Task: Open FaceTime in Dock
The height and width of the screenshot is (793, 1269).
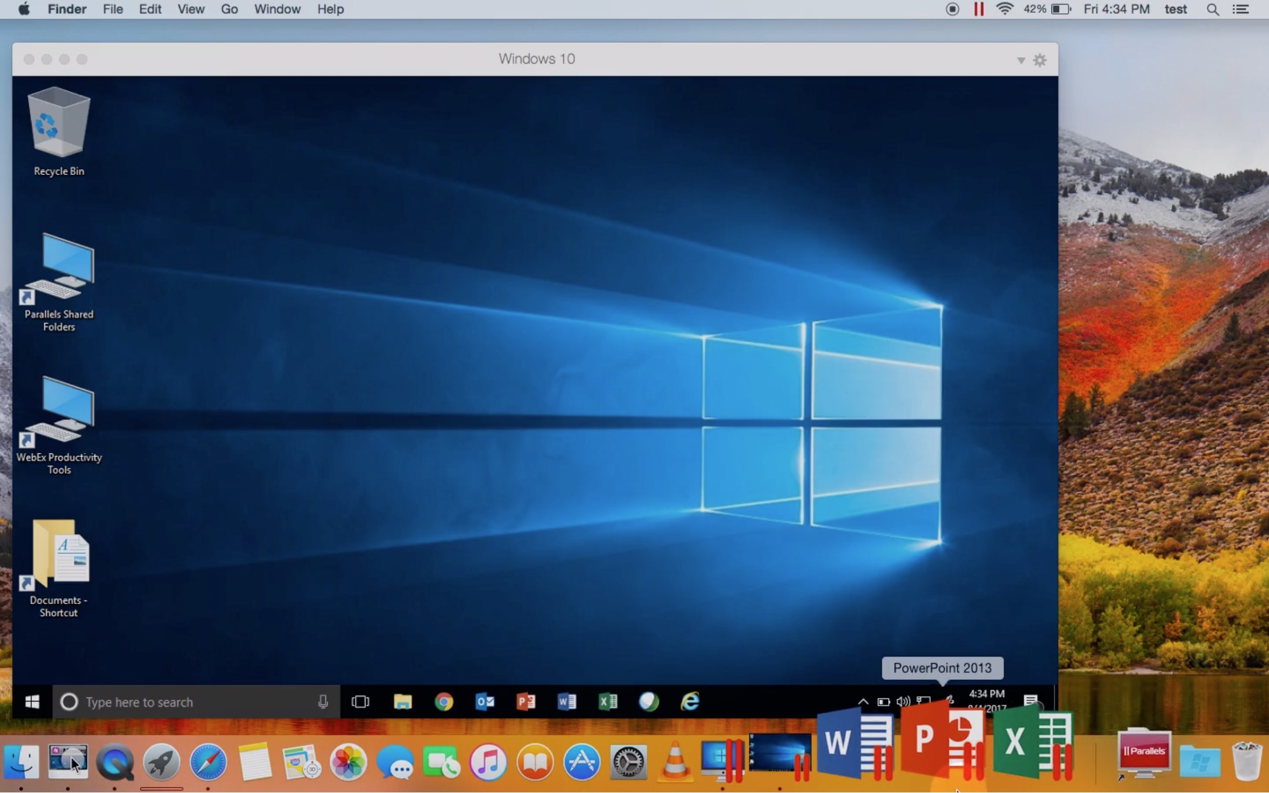Action: click(441, 762)
